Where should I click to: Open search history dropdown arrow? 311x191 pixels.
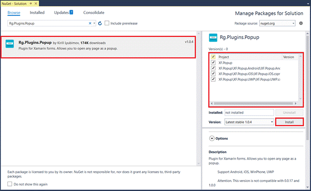pyautogui.click(x=94, y=23)
